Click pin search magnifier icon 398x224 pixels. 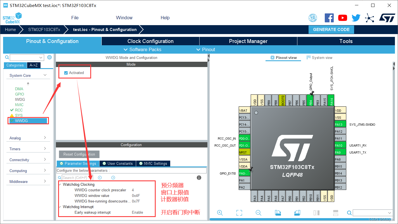tap(349, 213)
